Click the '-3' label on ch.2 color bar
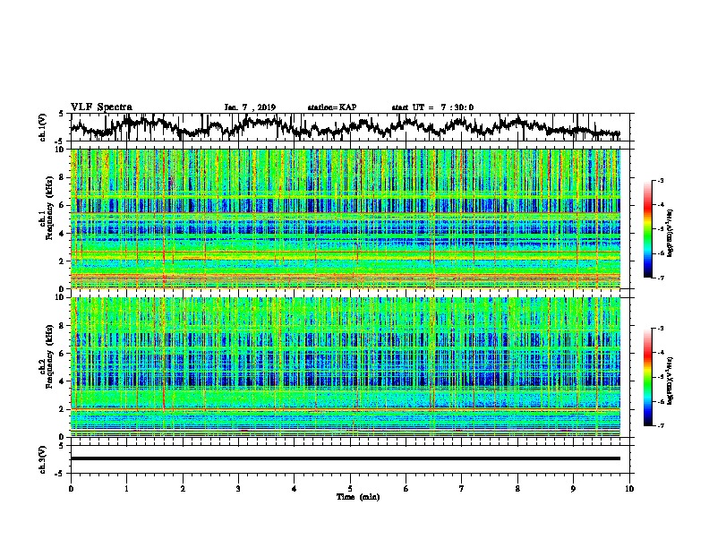 (x=661, y=329)
